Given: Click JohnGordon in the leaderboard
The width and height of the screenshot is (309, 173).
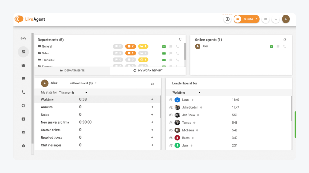Looking at the screenshot, I should coord(190,107).
